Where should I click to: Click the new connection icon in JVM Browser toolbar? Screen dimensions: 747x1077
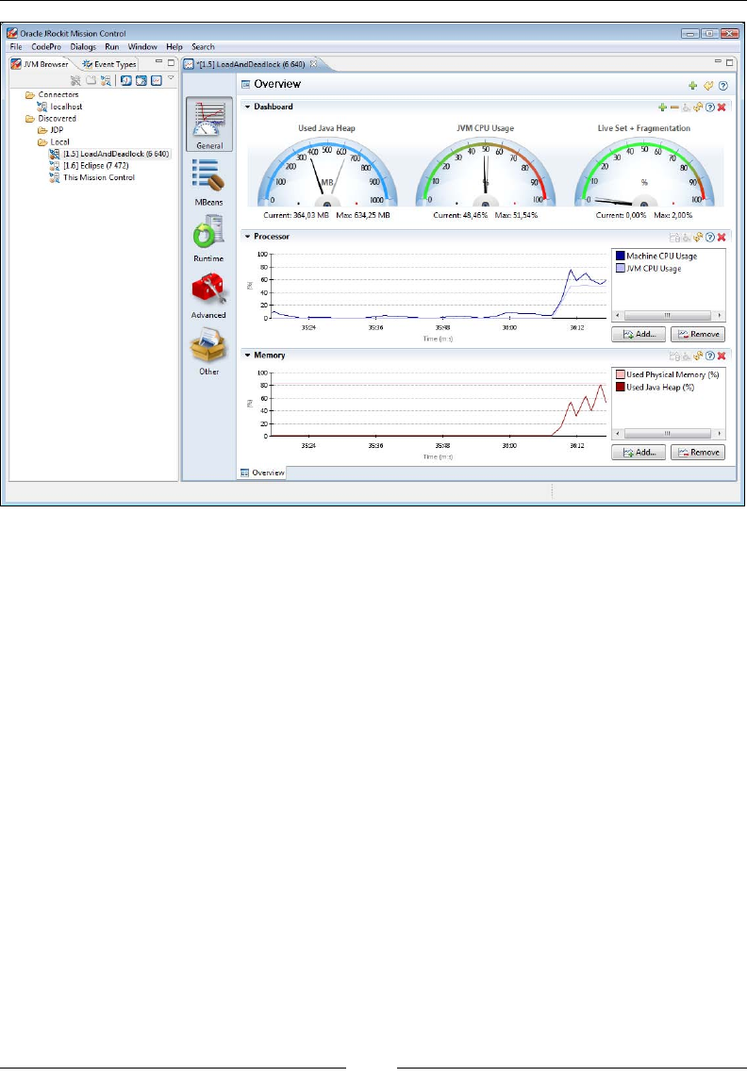106,80
